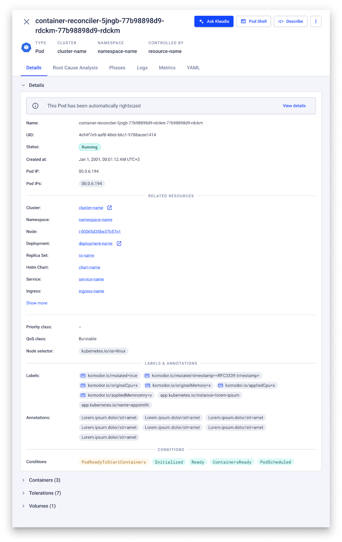
Task: Open the YAML tab
Action: (193, 68)
